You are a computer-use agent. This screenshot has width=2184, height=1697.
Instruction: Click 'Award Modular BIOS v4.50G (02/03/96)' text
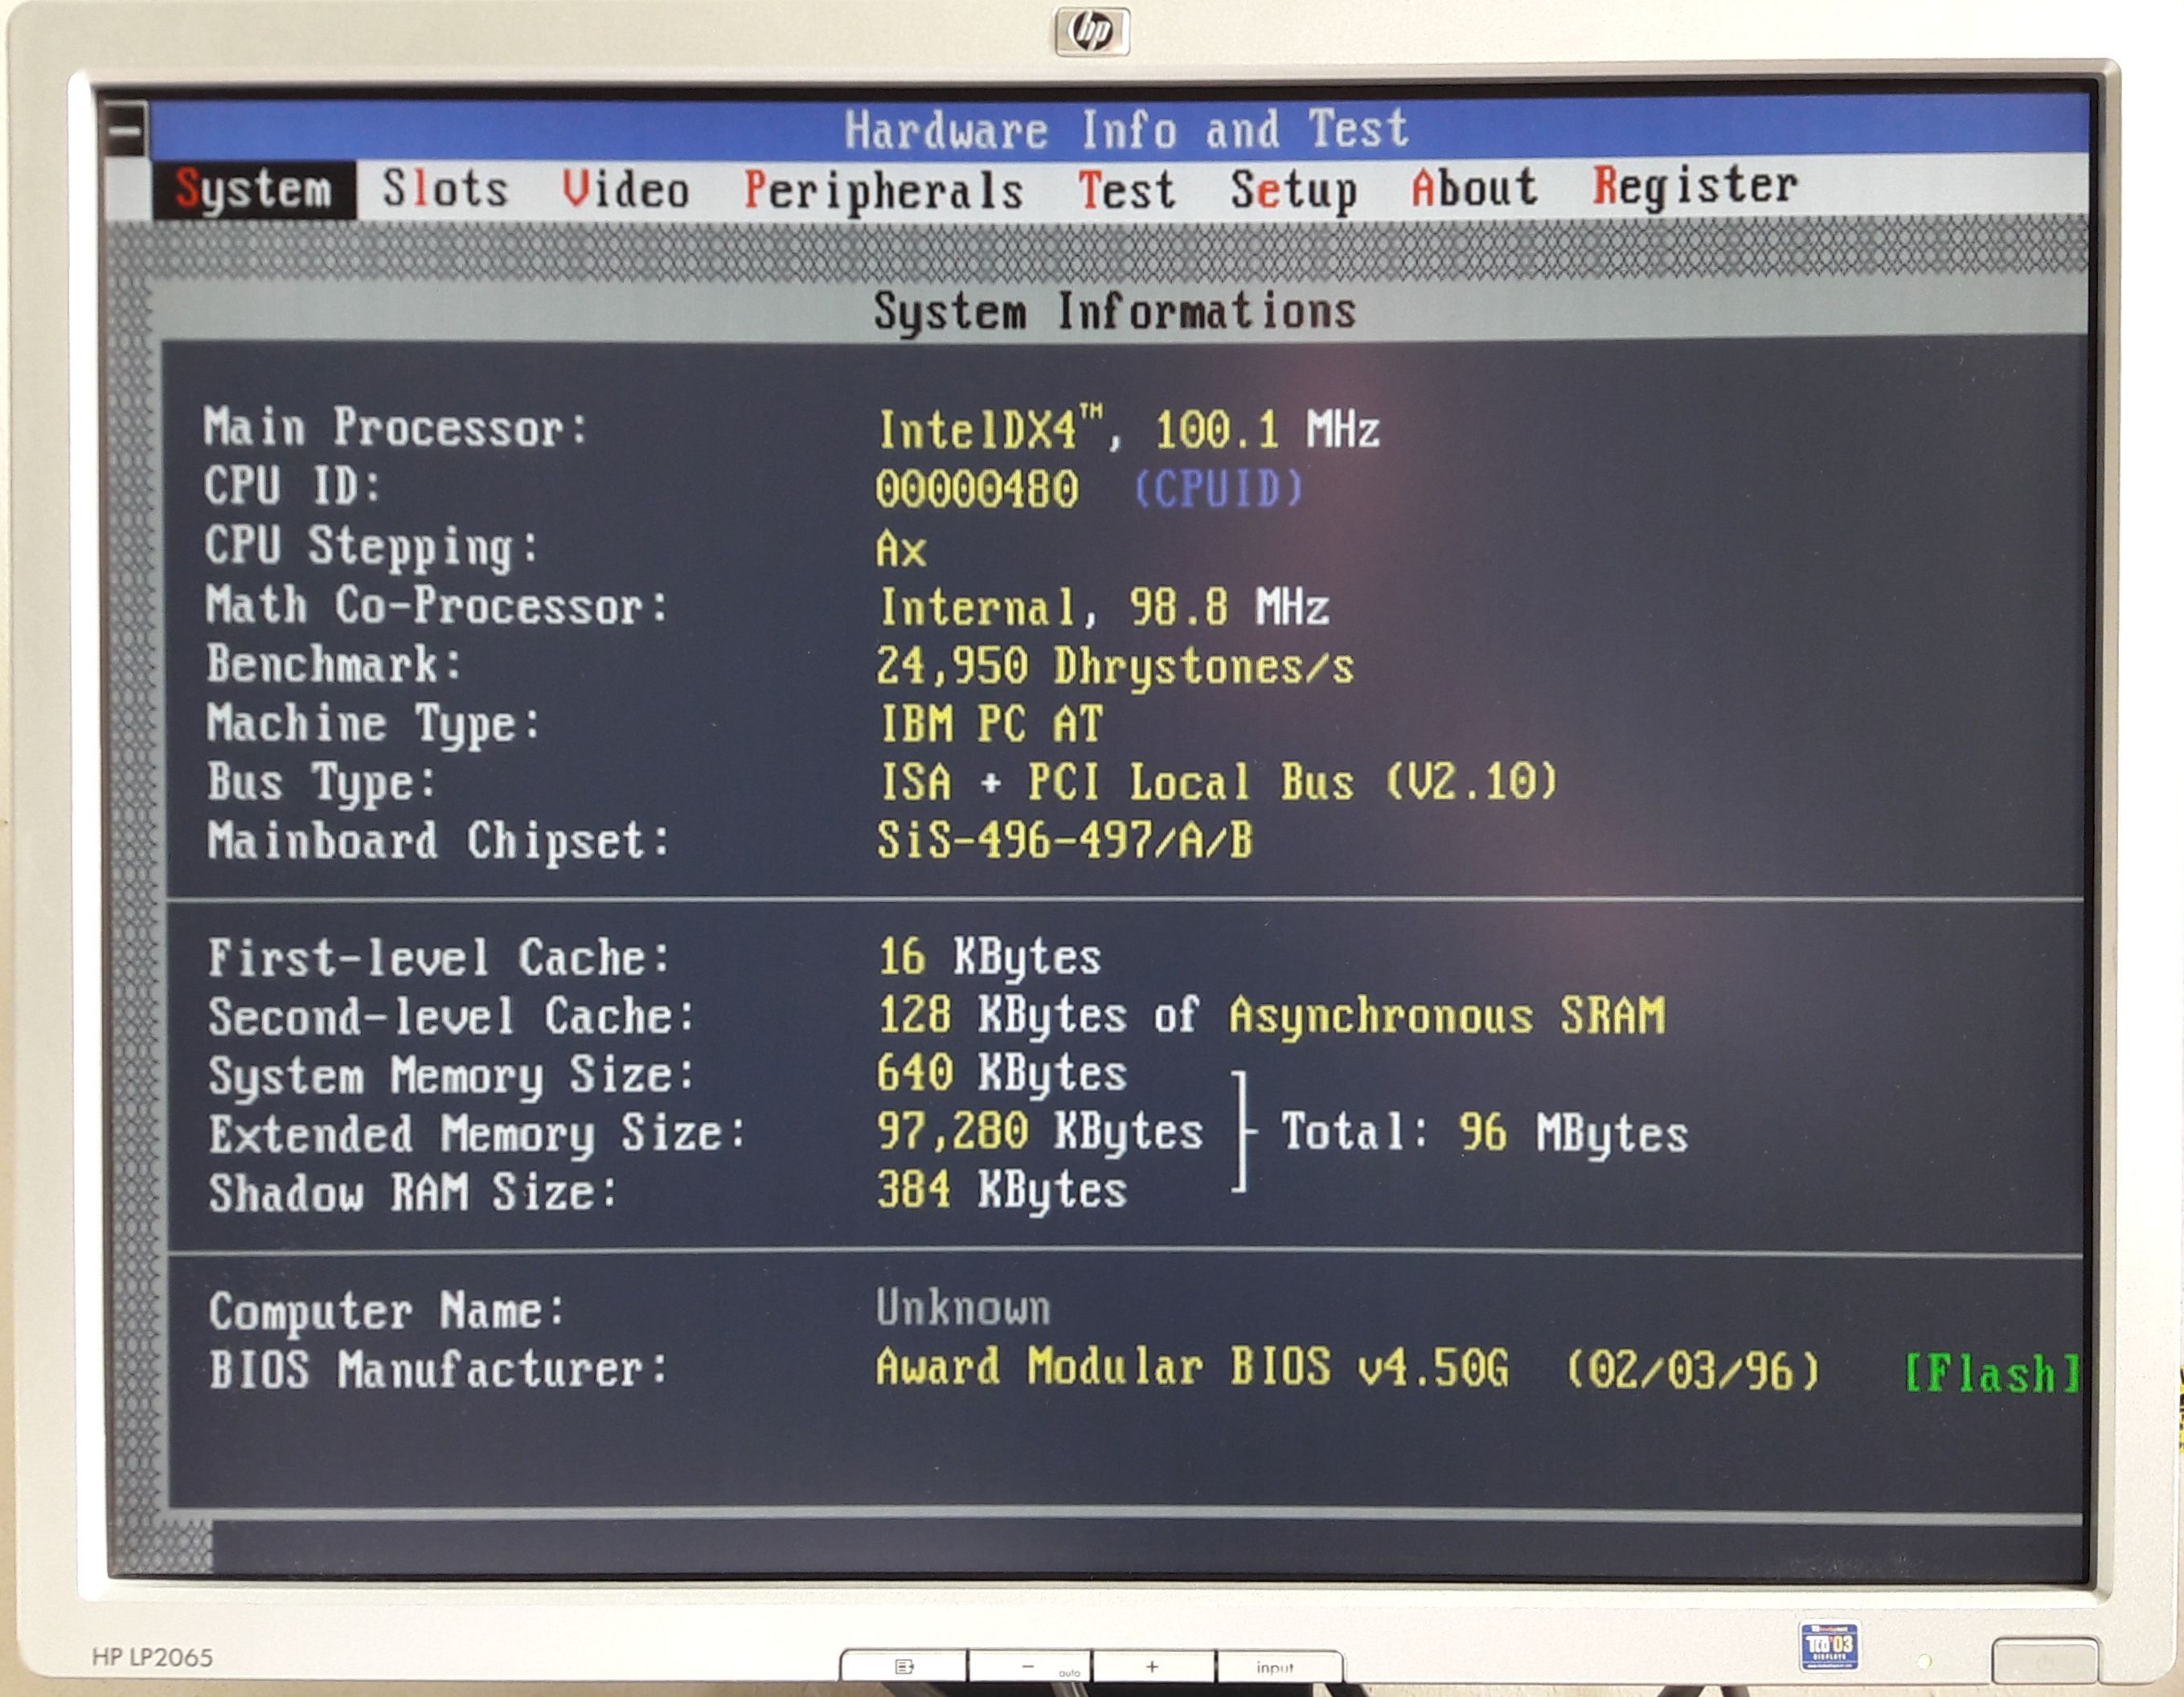[1348, 1368]
